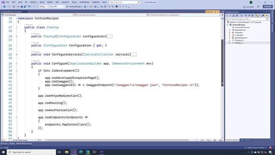The image size is (275, 155).
Task: Expand the Dependencies node
Action: coord(229,30)
